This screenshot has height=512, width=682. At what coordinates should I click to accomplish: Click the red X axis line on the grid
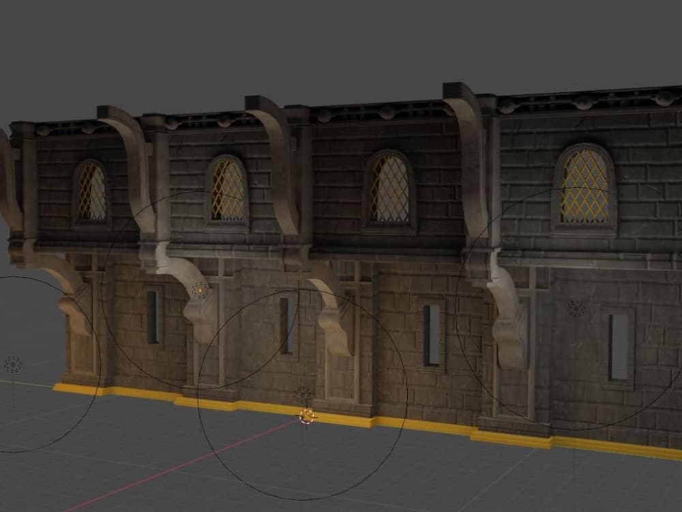[183, 466]
